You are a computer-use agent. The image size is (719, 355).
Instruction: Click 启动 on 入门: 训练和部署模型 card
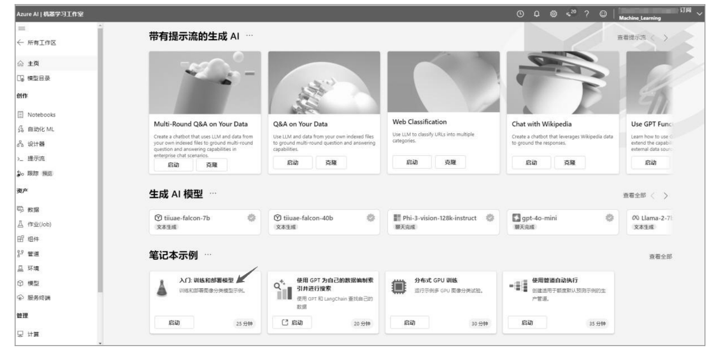click(x=174, y=322)
